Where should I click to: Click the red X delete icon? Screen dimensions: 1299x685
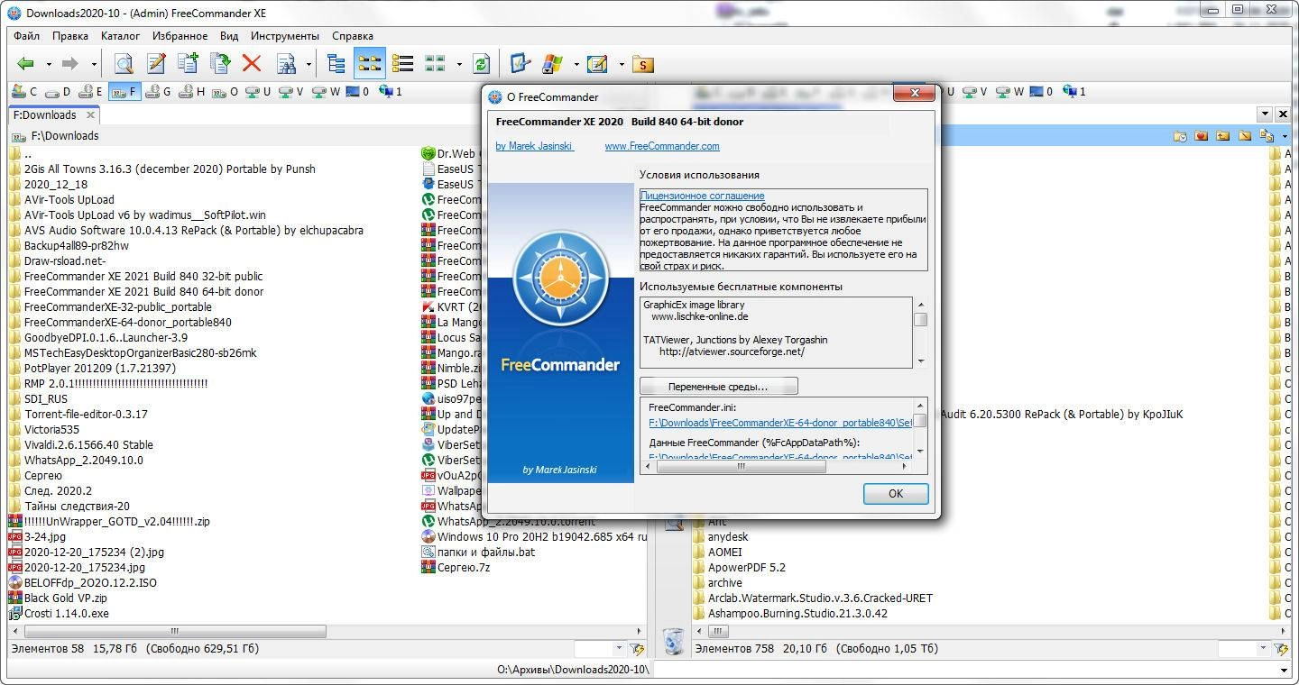tap(252, 64)
